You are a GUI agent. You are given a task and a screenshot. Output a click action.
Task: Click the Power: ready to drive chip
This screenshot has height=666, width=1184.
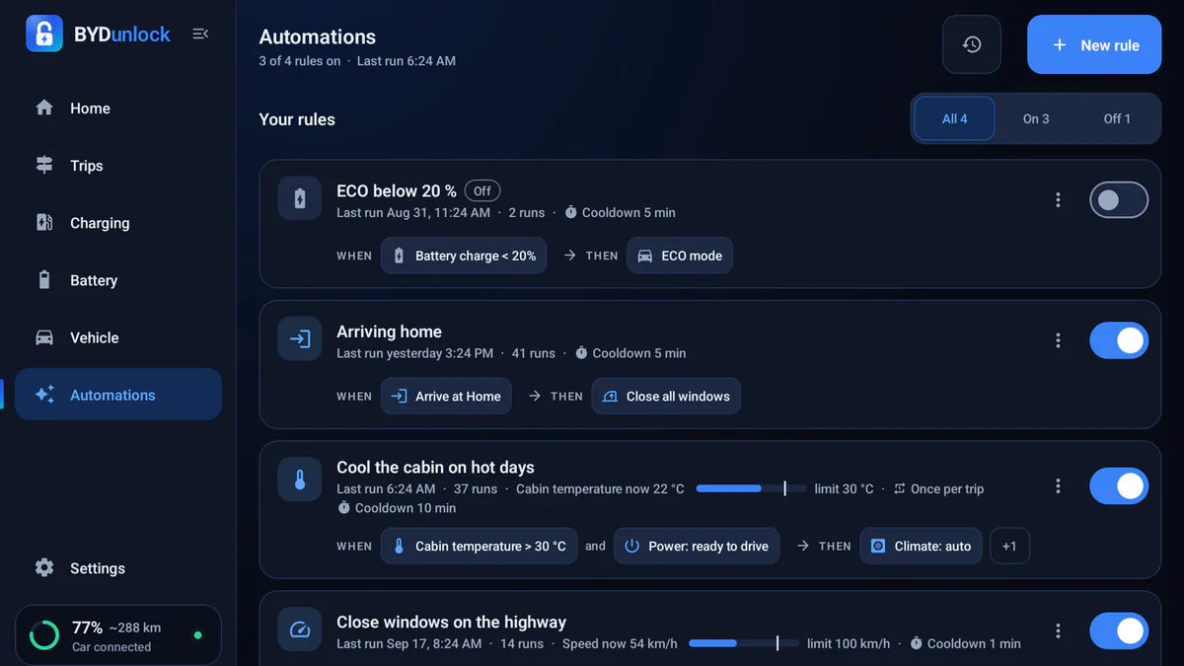coord(697,546)
